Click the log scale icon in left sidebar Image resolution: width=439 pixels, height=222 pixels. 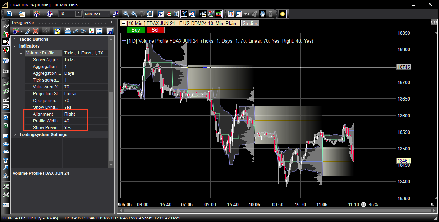(x=6, y=71)
